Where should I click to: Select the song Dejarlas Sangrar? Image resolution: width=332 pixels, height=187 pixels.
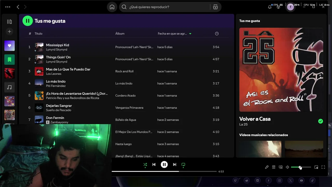pos(59,106)
